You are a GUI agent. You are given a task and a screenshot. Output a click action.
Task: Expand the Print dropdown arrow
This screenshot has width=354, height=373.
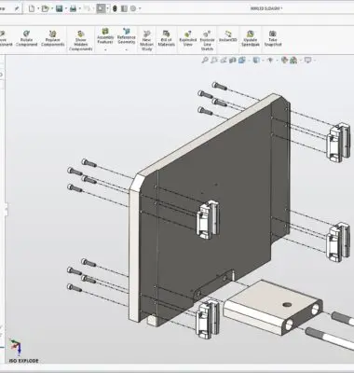click(80, 9)
